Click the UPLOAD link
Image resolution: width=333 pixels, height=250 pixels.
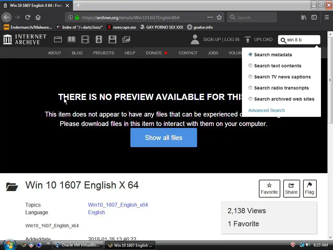pos(263,39)
